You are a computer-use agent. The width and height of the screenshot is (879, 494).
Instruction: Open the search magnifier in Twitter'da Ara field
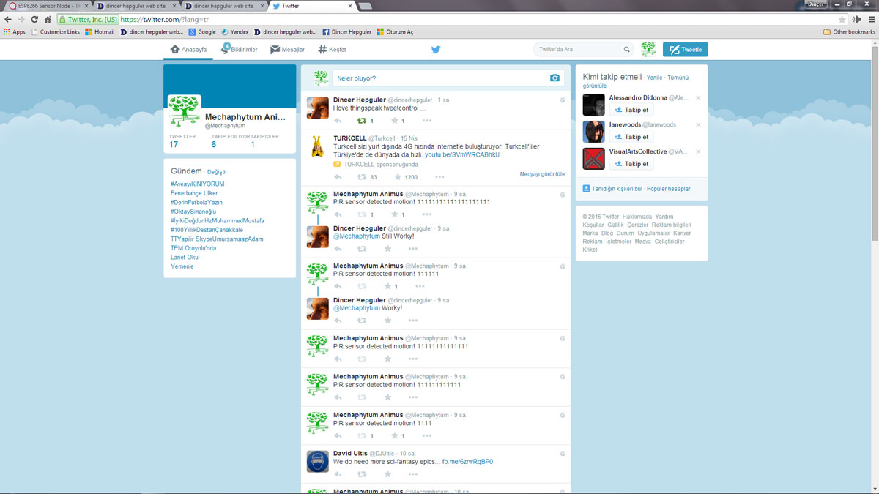click(626, 48)
